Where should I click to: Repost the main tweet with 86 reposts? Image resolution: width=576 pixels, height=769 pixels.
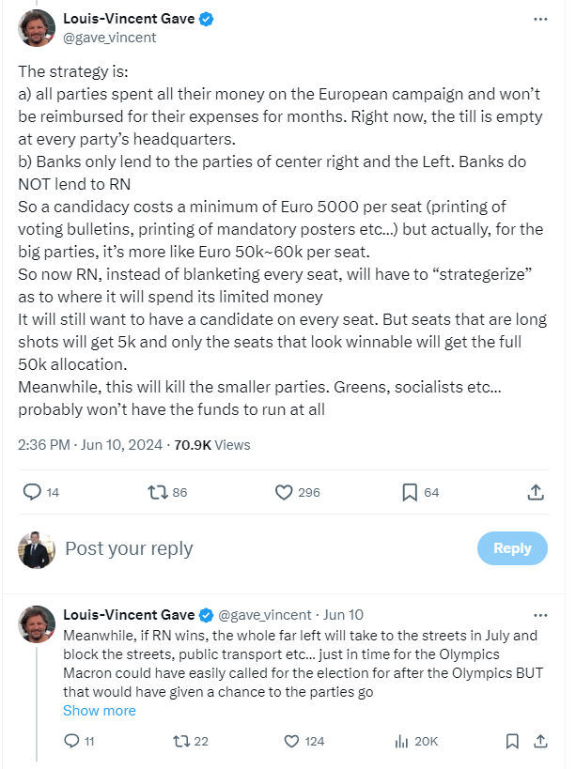click(x=156, y=492)
